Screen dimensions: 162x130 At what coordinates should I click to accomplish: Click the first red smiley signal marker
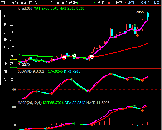tap(64, 57)
